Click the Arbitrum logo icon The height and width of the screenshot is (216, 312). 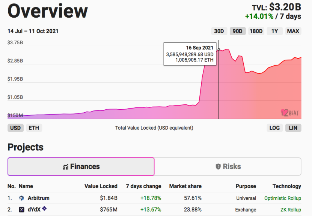[21, 198]
